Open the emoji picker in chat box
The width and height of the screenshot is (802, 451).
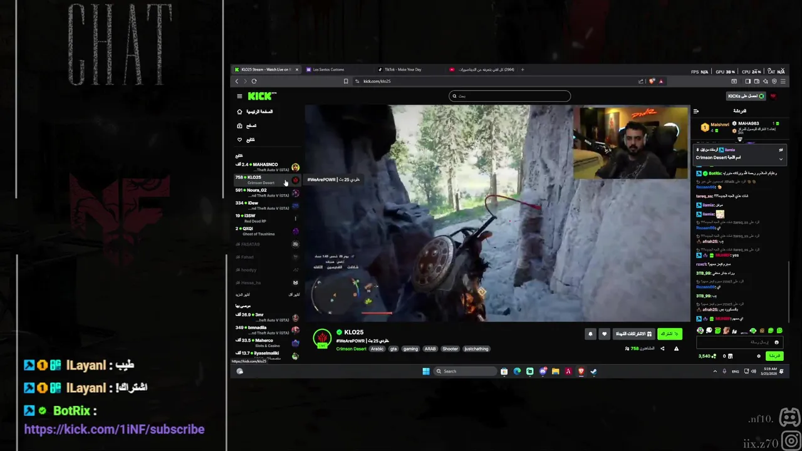[777, 342]
